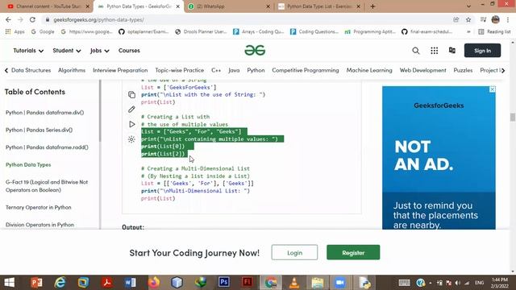Open the Machine Learning topic
Viewport: 516px width, 290px height.
click(x=369, y=70)
